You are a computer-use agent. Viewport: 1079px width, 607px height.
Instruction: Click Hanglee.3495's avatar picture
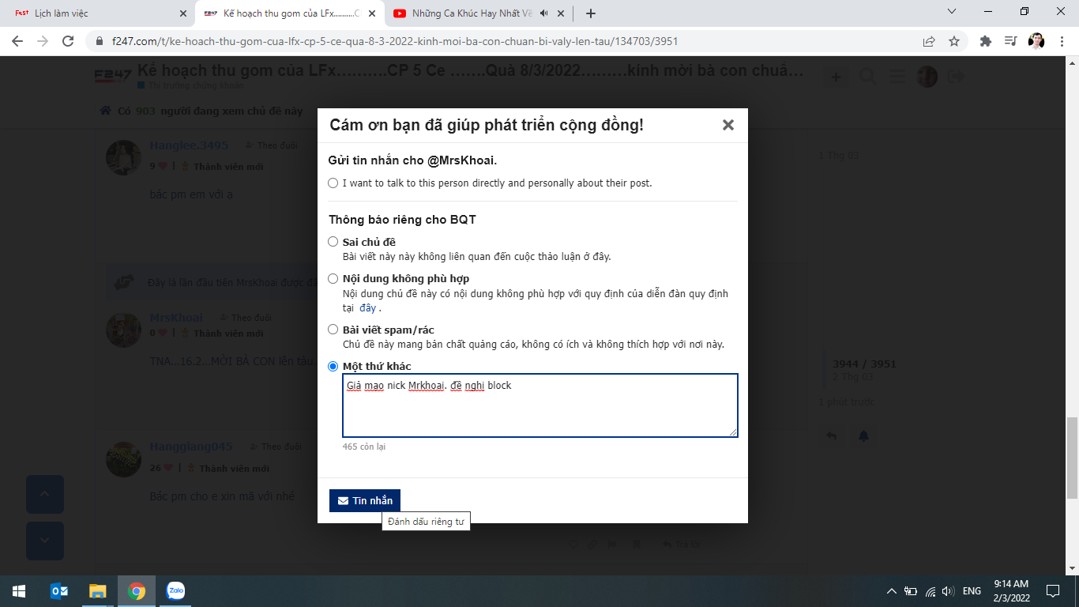[124, 157]
